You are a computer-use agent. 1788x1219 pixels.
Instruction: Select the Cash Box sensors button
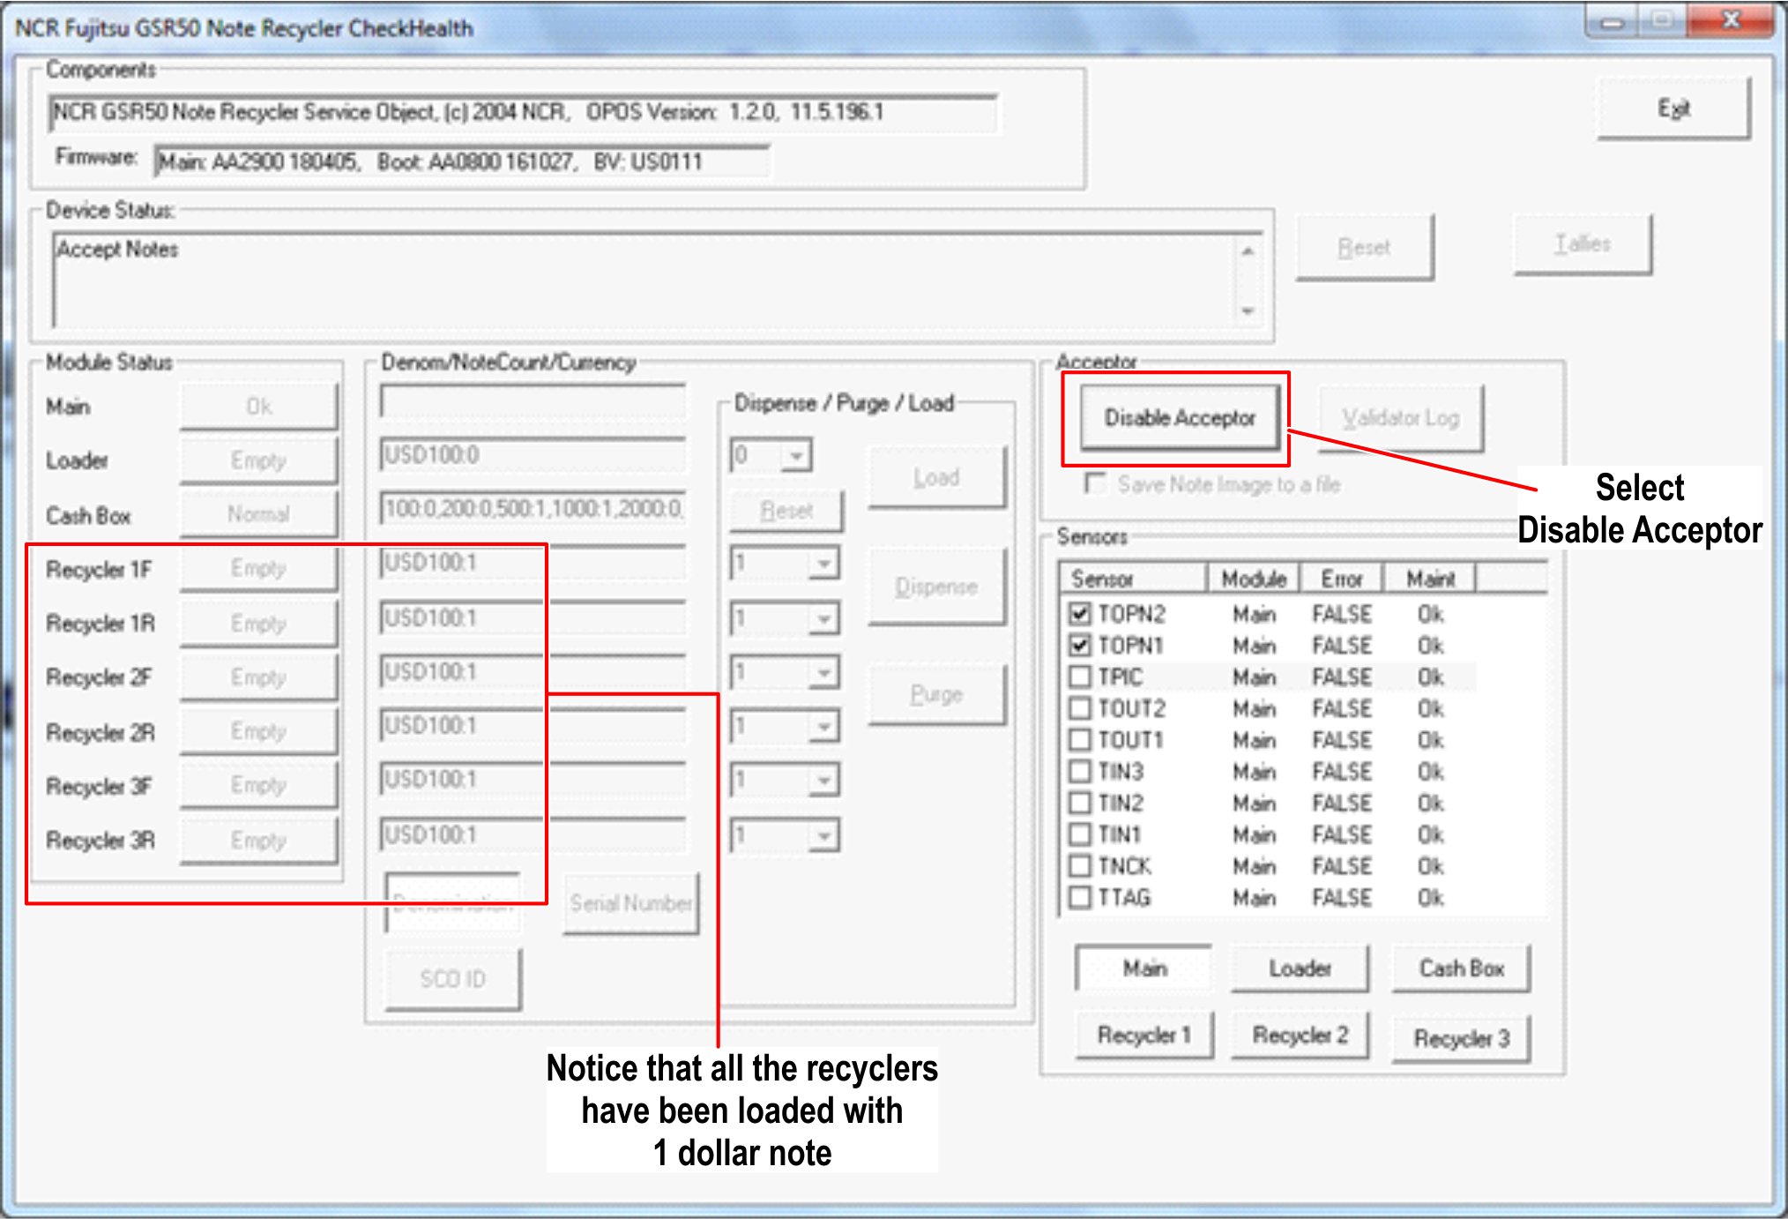(1462, 968)
